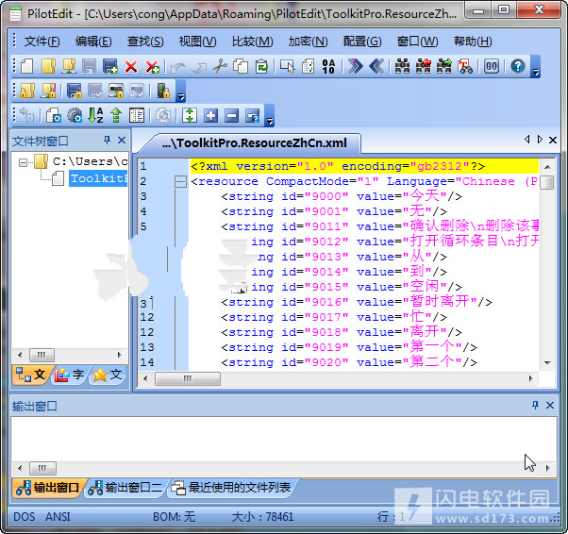Viewport: 568px width, 534px height.
Task: Select the ToolkitPro.ResourceZhCn.xml document tab
Action: pyautogui.click(x=255, y=143)
